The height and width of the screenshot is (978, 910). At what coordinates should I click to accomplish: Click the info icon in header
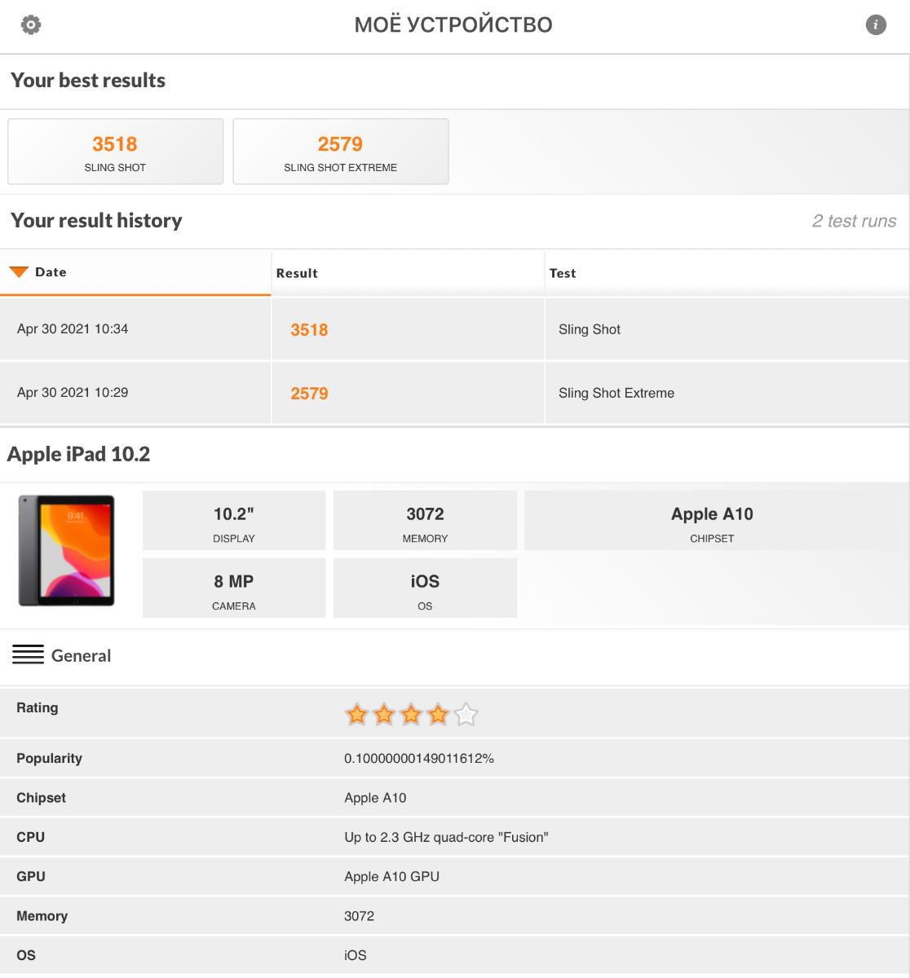(x=876, y=24)
